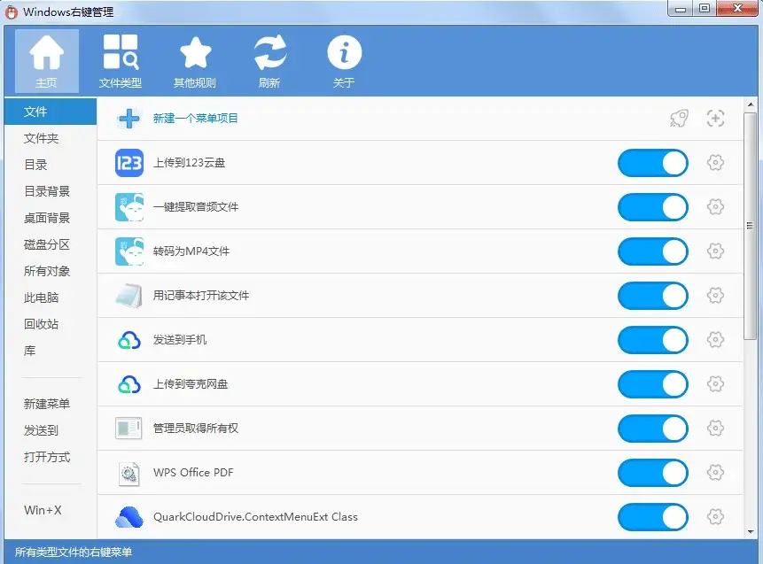Click the rocket icon in top row
763x564 pixels.
tap(679, 119)
